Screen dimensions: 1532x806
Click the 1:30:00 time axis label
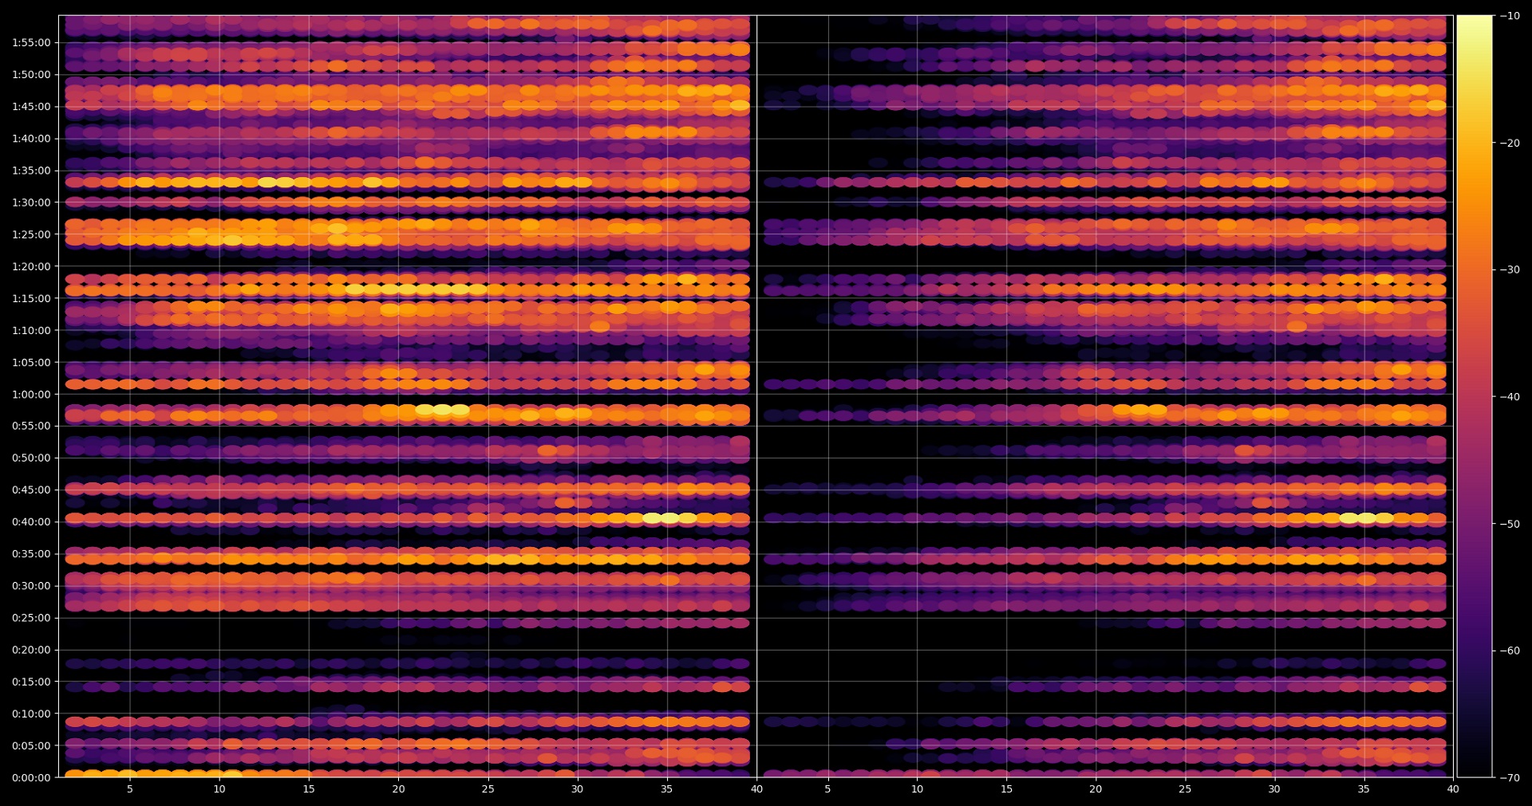(31, 203)
